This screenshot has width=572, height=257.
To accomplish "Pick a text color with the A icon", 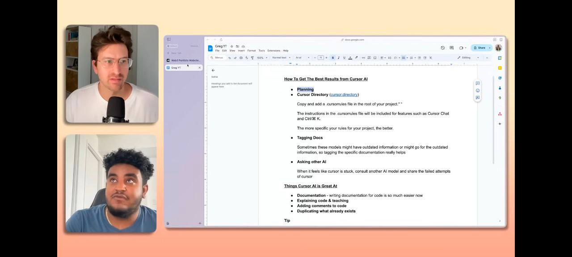I will 350,58.
